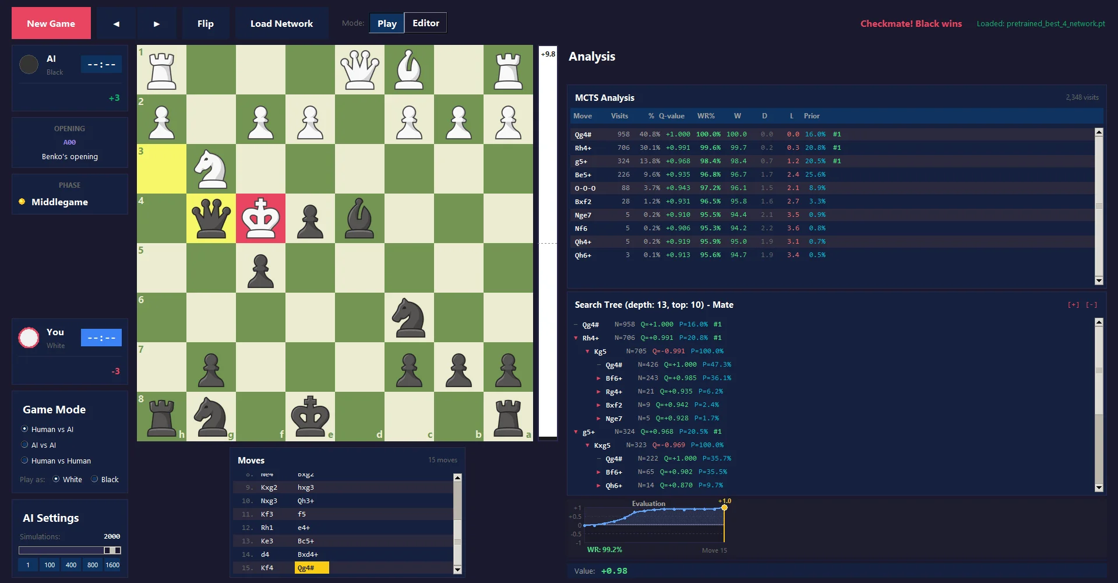The width and height of the screenshot is (1118, 583).
Task: Select the Play mode tab
Action: (386, 23)
